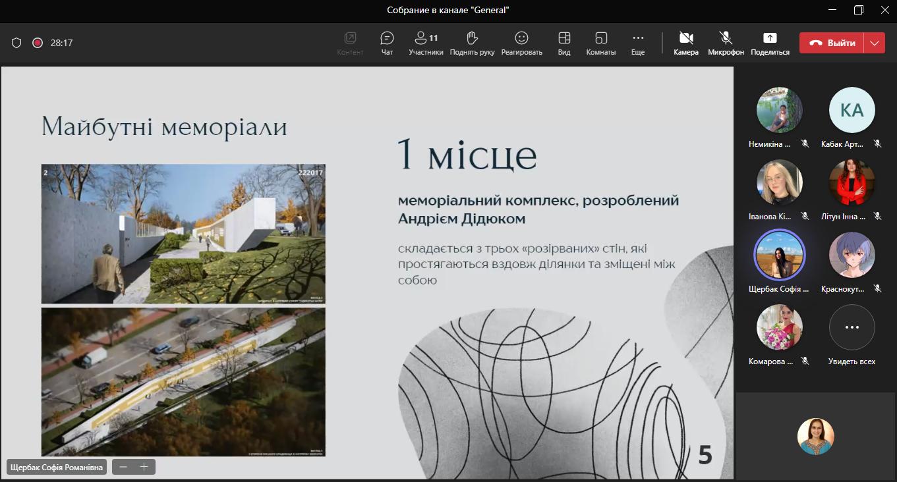
Task: Expand the leave options arrow
Action: [x=875, y=43]
